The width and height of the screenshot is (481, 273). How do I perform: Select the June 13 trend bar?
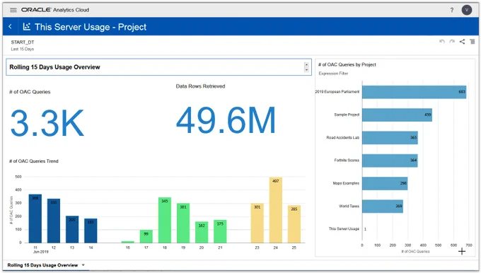(72, 229)
